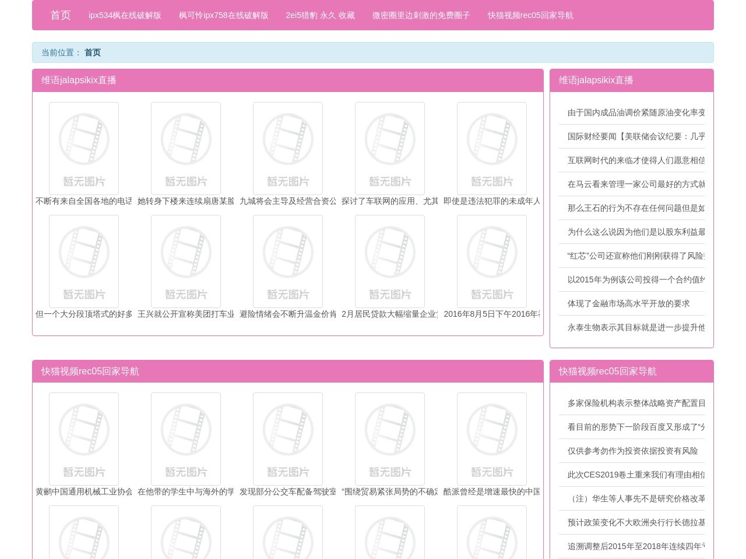
Task: Open thumbnail above 但一个大分段顶塔式的好多
Action: (84, 261)
